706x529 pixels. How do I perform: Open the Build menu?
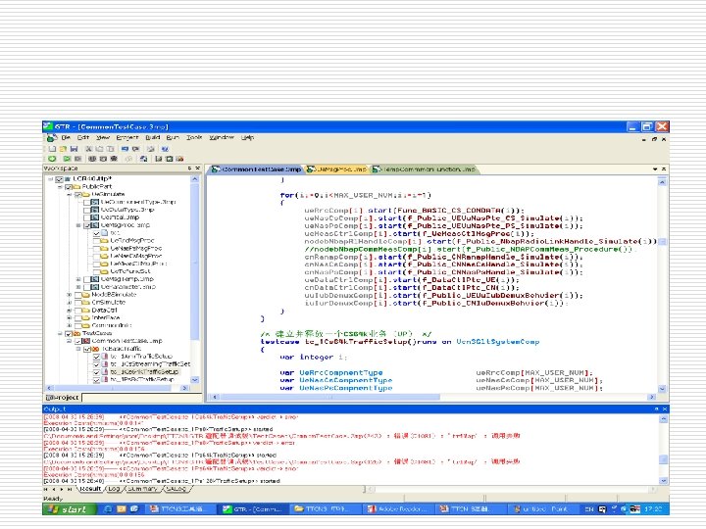tap(152, 138)
